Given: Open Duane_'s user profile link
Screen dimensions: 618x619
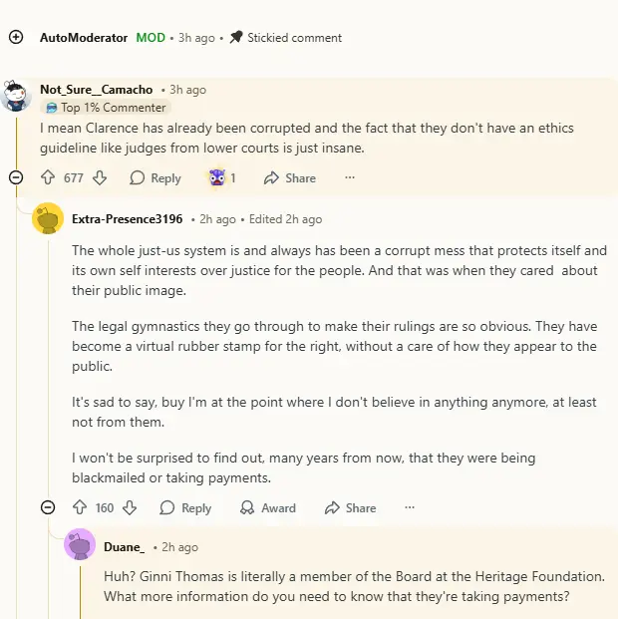Looking at the screenshot, I should click(x=124, y=547).
